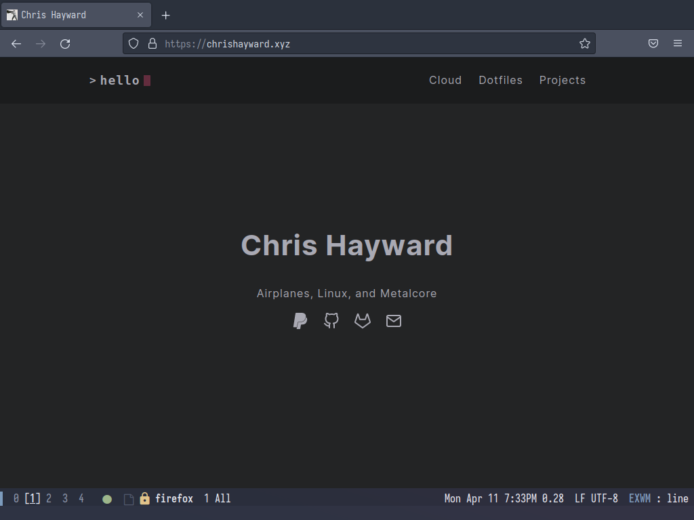694x520 pixels.
Task: Open the GitLab icon link
Action: [x=363, y=320]
